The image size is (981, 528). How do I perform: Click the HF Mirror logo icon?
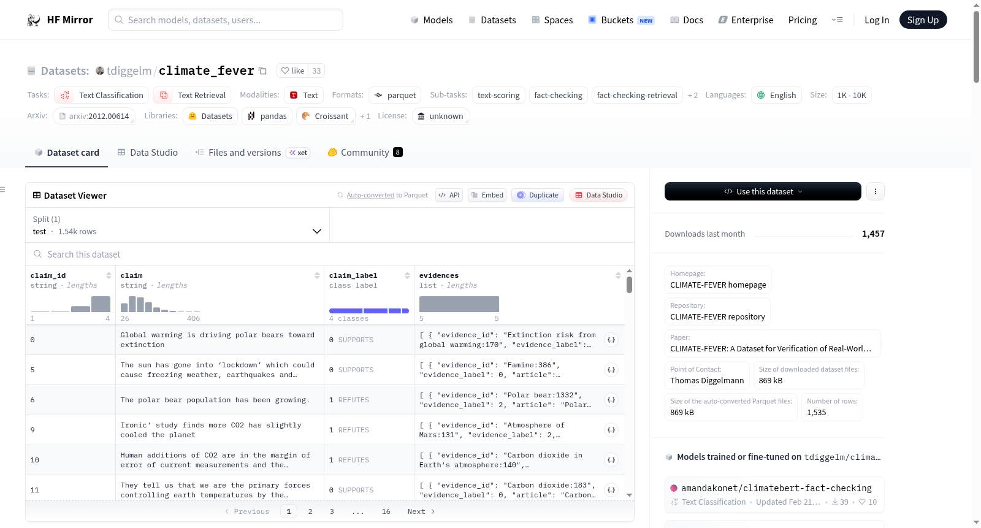[x=34, y=20]
